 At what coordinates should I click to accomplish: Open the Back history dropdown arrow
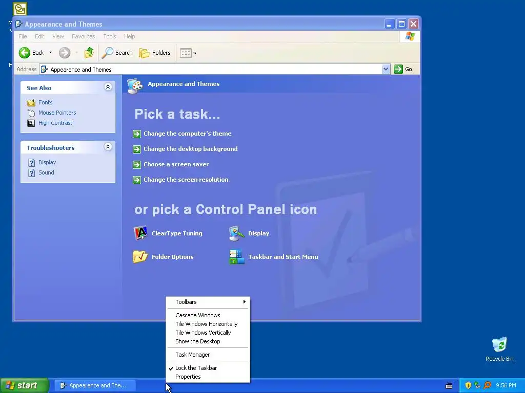coord(50,53)
